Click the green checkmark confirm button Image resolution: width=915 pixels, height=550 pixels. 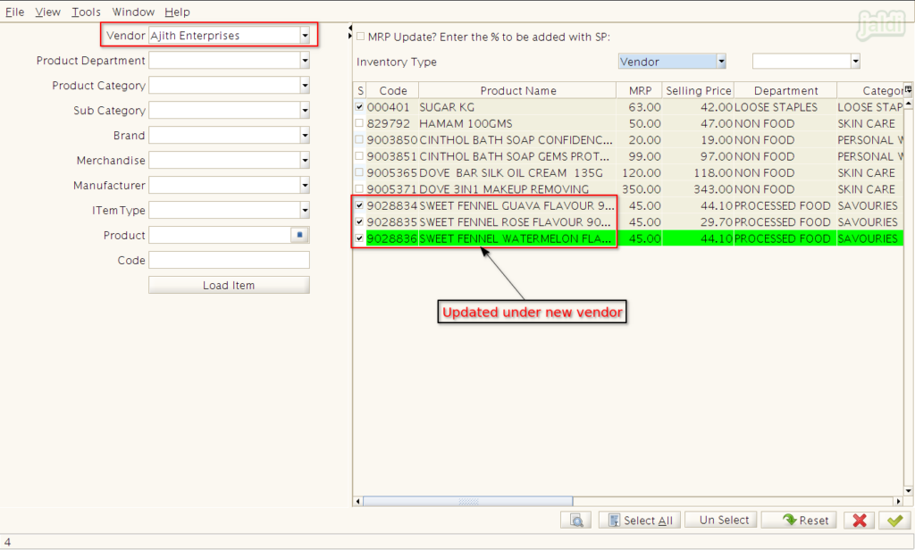coord(894,521)
